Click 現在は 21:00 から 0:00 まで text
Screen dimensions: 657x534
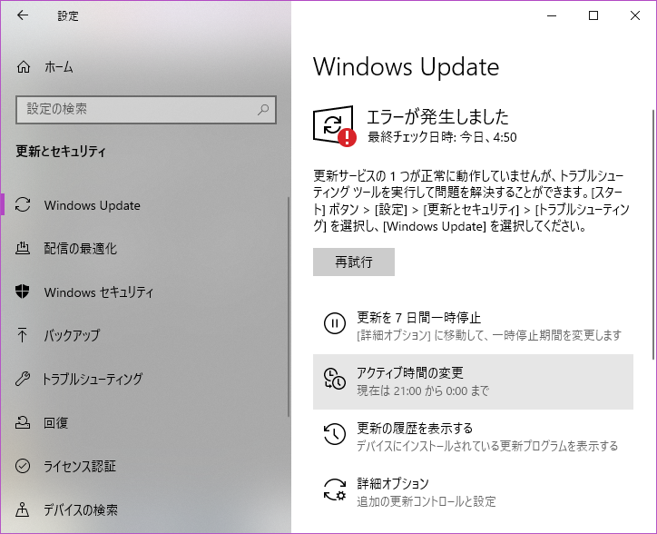coord(423,391)
